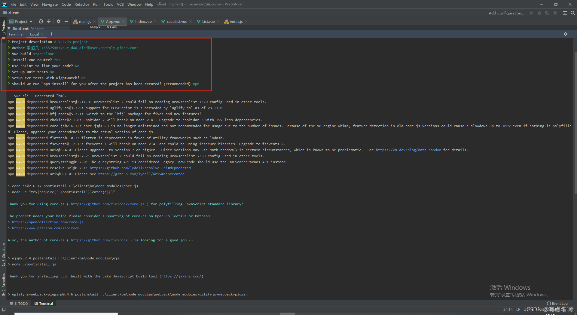Click the Collapse All icon in Project panel
This screenshot has width=577, height=315.
49,21
